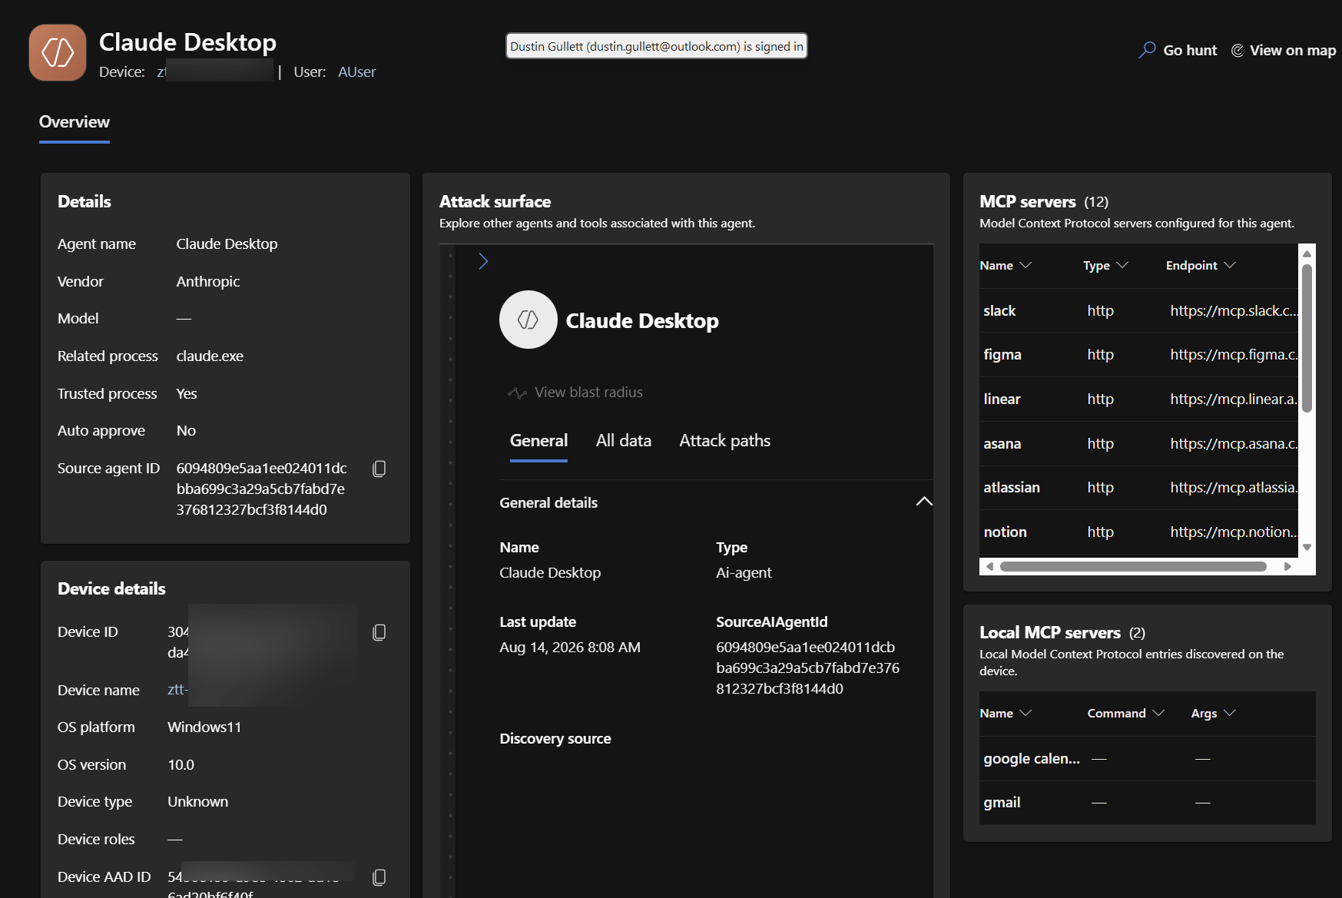Click the Windows11 OS platform value
Image resolution: width=1342 pixels, height=898 pixels.
(x=204, y=727)
